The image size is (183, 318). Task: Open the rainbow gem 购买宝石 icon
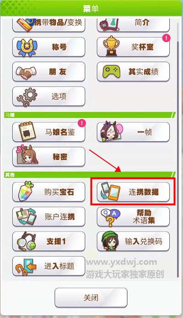(26, 191)
